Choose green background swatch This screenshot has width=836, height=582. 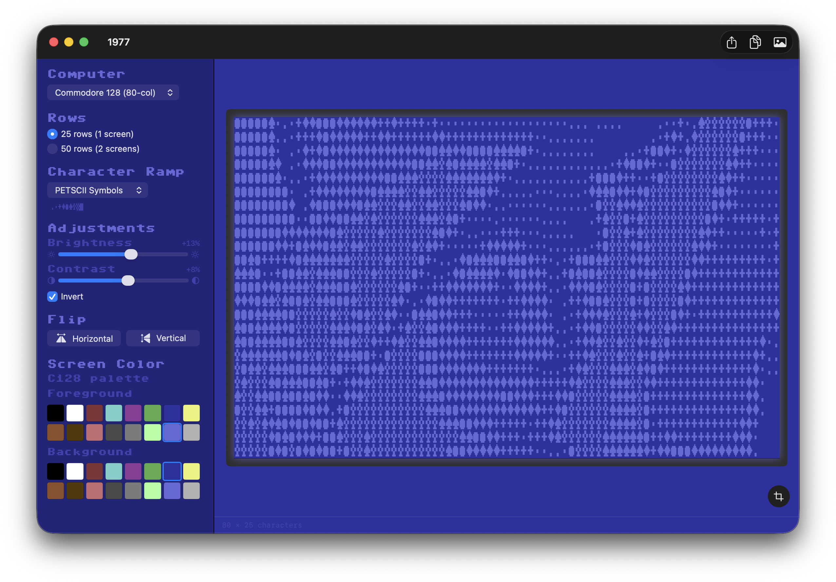pos(153,471)
